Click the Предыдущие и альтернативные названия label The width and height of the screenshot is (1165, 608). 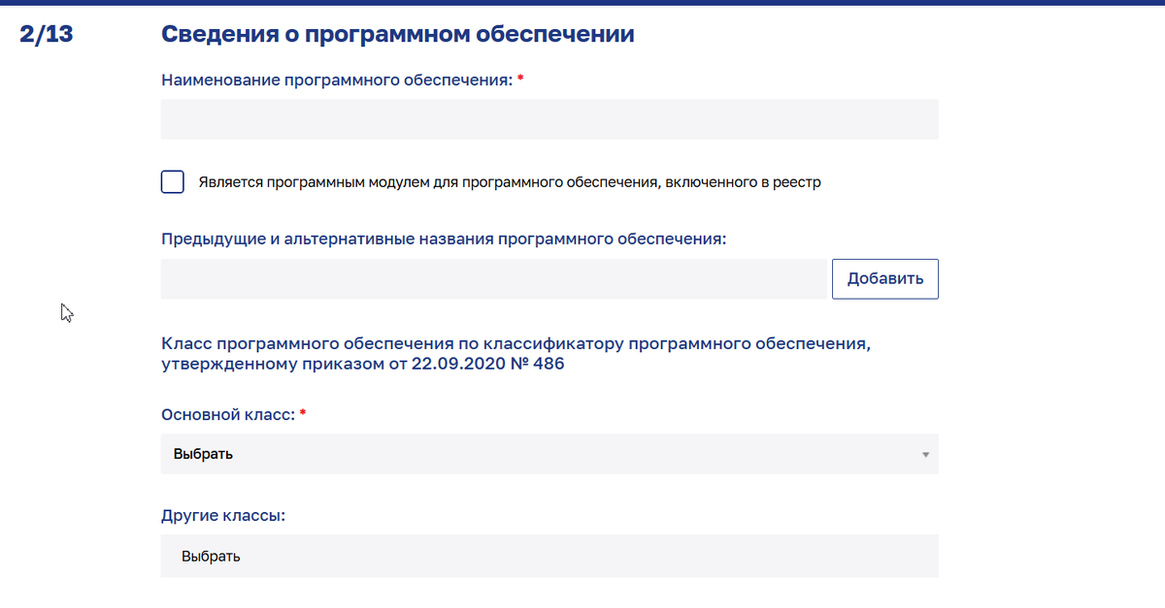[445, 238]
